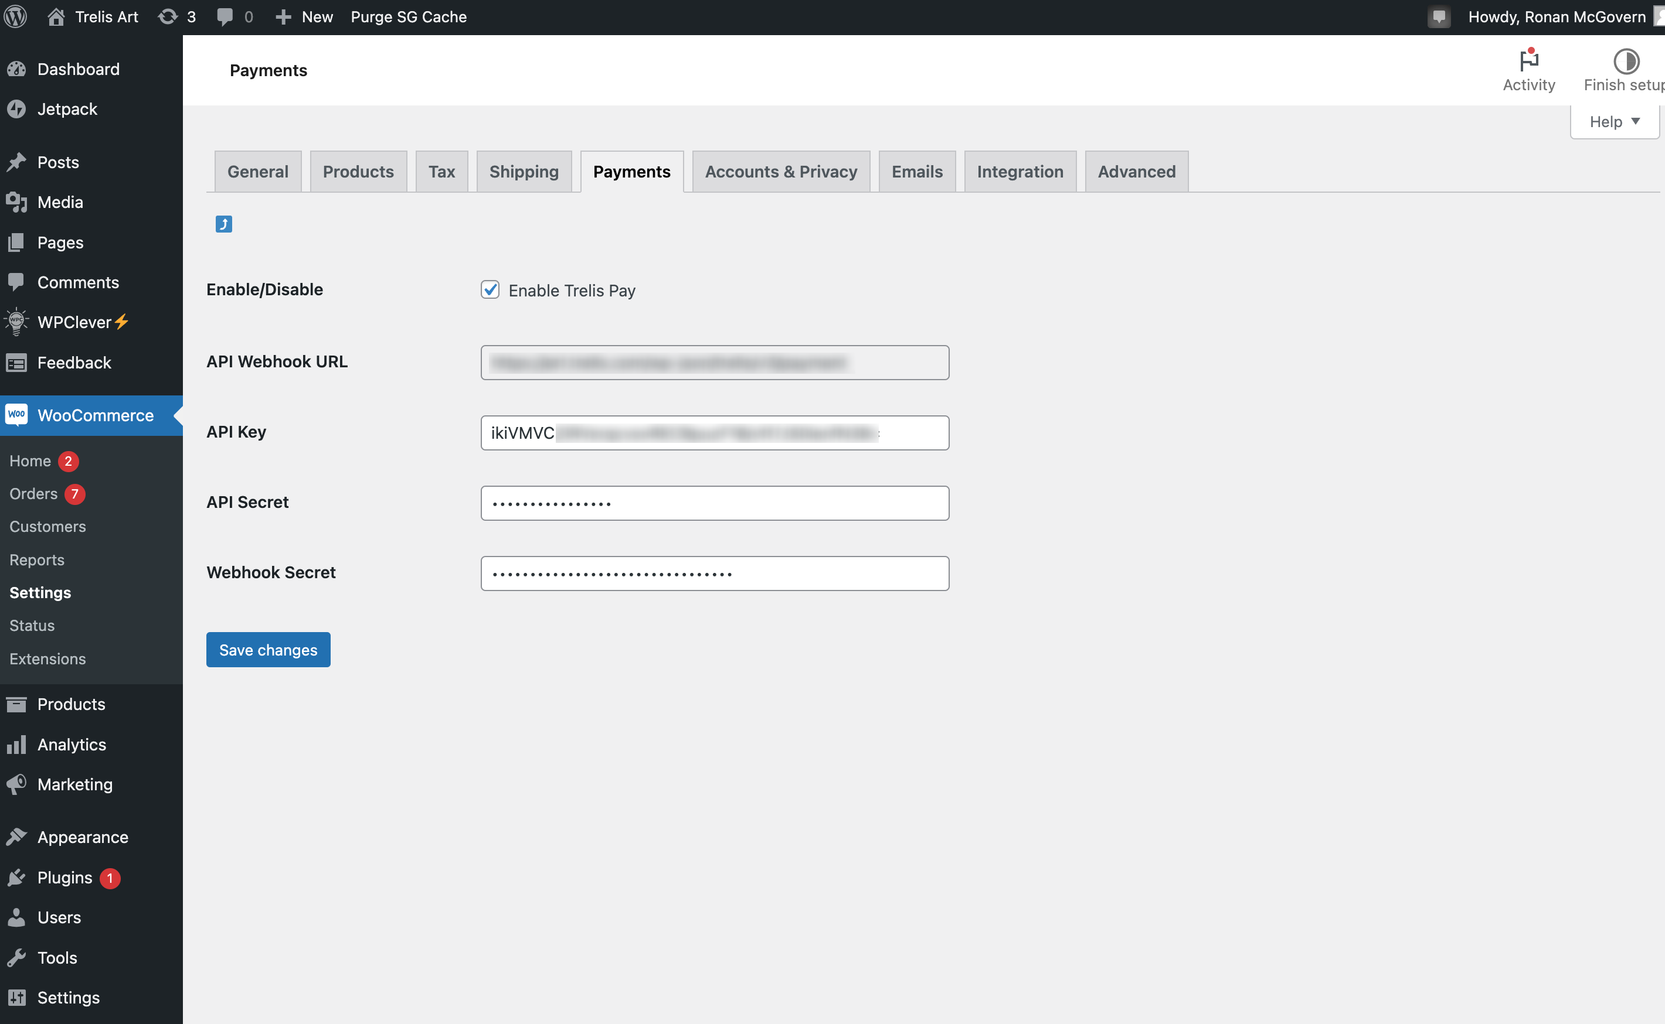Switch to the Tax tab
This screenshot has width=1665, height=1024.
[x=441, y=171]
